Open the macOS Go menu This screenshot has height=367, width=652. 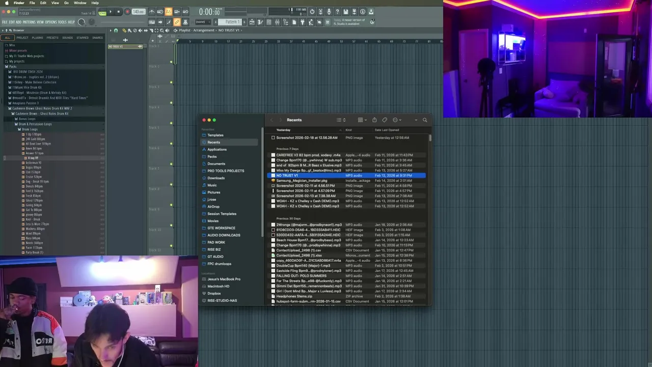pos(66,3)
